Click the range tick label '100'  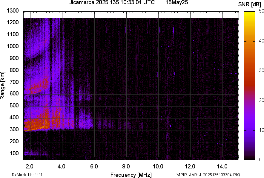click(14, 153)
